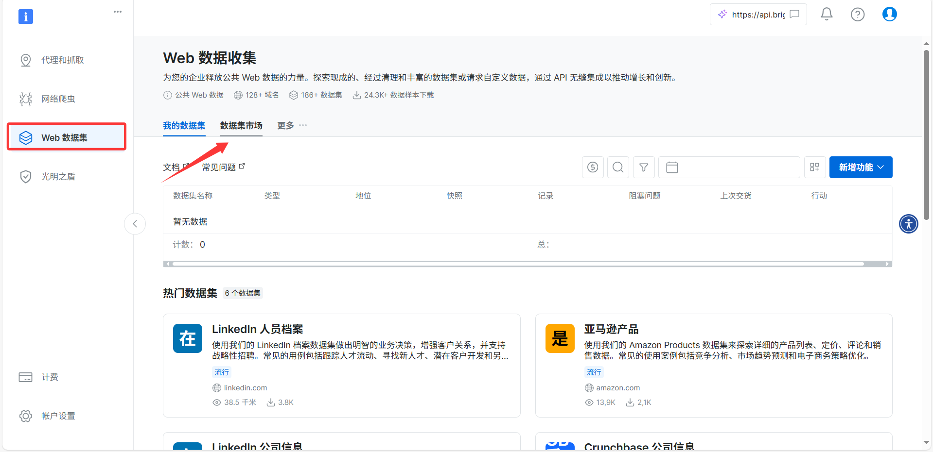Expand the 新增功能 dropdown button
Image resolution: width=933 pixels, height=452 pixels.
point(861,167)
